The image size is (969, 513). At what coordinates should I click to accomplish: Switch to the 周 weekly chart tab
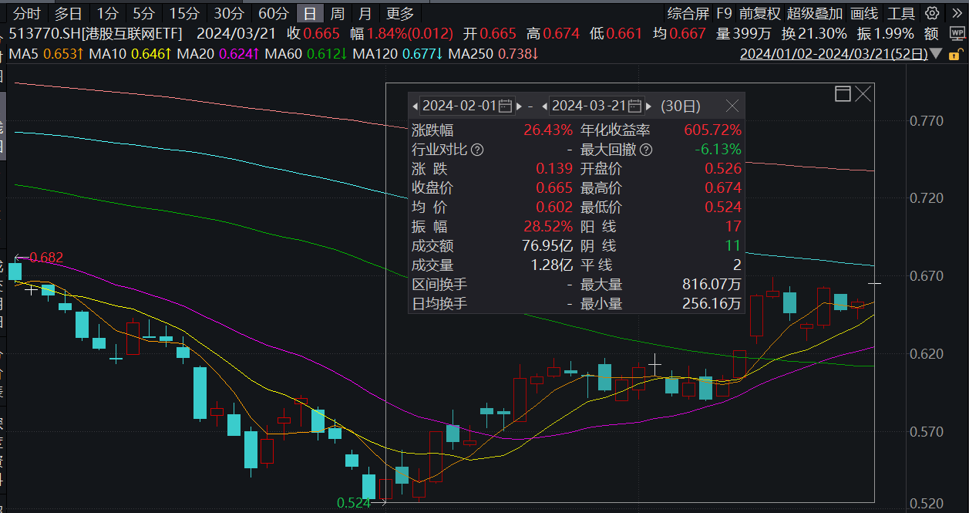coord(337,13)
